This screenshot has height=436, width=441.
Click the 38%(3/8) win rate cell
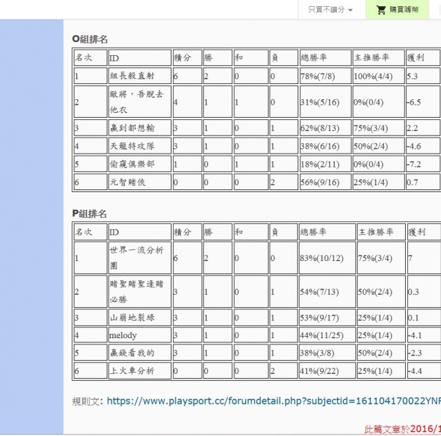click(327, 353)
